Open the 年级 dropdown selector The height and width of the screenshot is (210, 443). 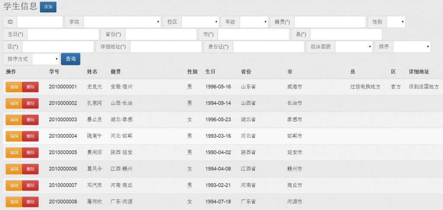[x=254, y=22]
